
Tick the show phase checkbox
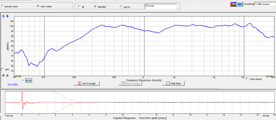click(247, 79)
